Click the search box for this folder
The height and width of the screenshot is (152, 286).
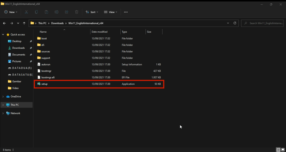click(262, 23)
